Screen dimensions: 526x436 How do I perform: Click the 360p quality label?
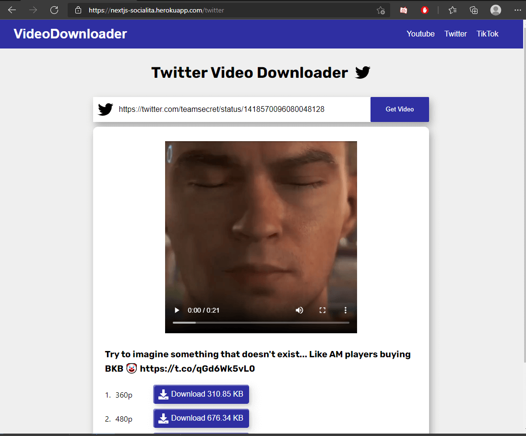click(124, 395)
